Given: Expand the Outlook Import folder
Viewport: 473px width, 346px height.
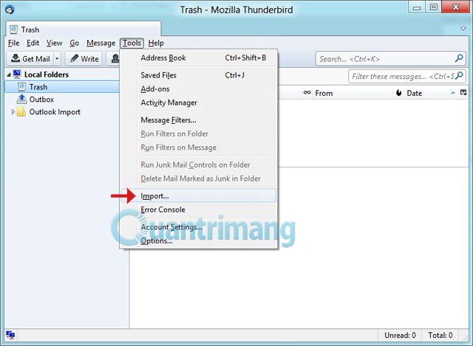Looking at the screenshot, I should coord(13,112).
